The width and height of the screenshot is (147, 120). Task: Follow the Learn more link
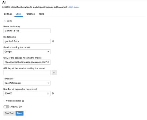pos(73,7)
